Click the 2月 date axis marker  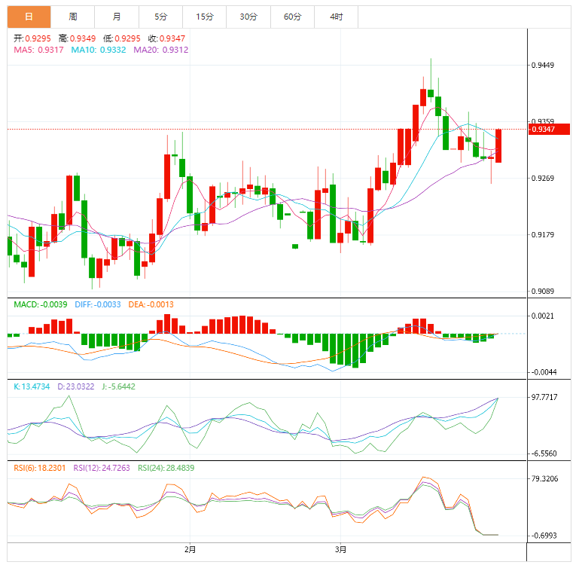pos(190,549)
